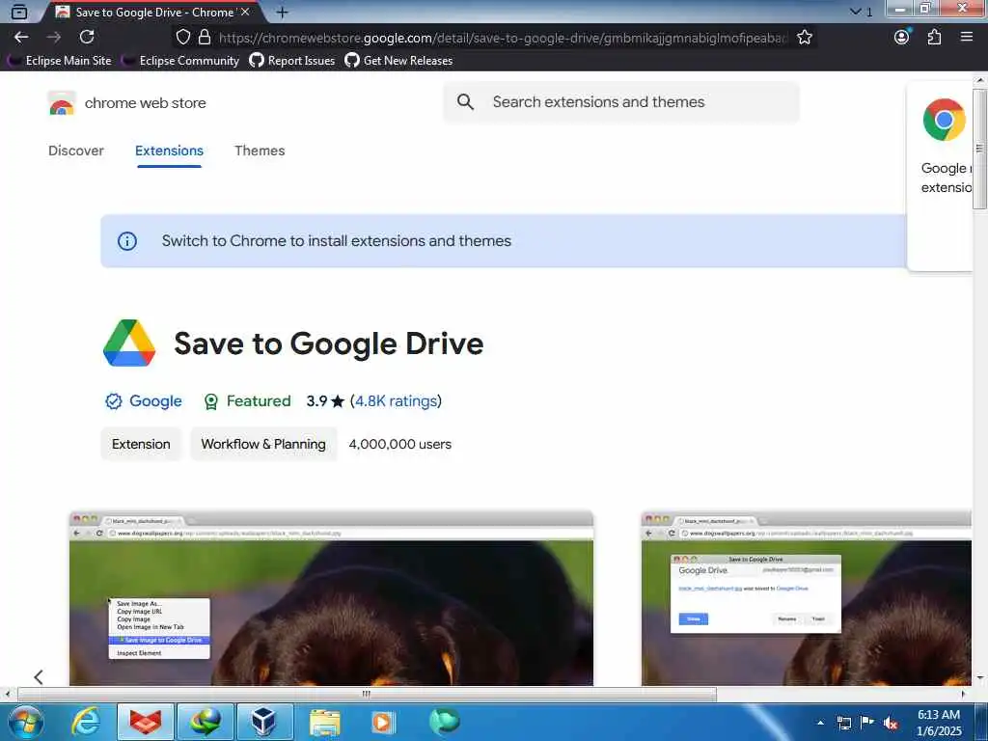Screen dimensions: 988x741
Task: Open Windows Explorer folder in taskbar
Action: (324, 722)
